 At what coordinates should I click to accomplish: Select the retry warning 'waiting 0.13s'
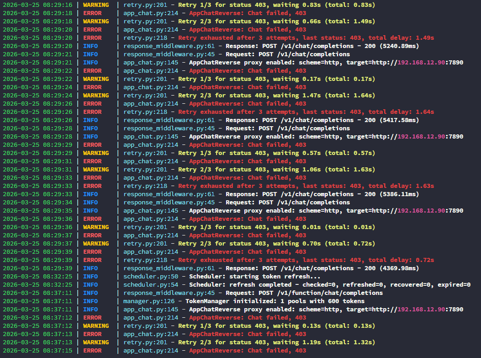(x=276, y=326)
